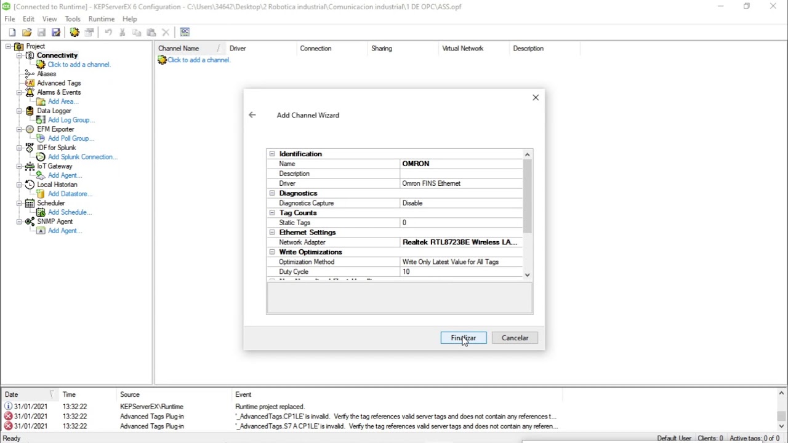Collapse the Tag Counts property group
788x443 pixels.
point(272,213)
